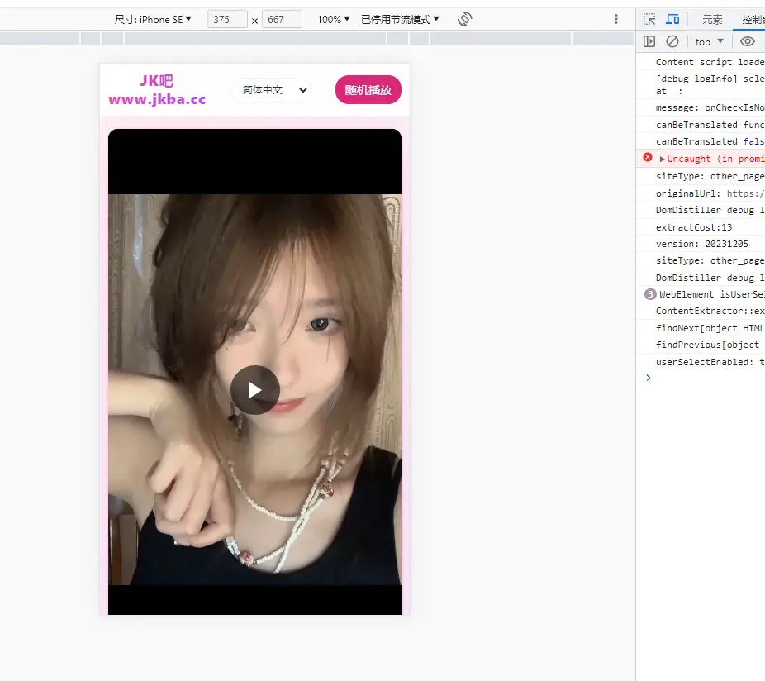Click the red error icon in console
The width and height of the screenshot is (765, 681).
click(648, 157)
